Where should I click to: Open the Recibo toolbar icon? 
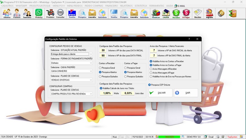point(198,14)
